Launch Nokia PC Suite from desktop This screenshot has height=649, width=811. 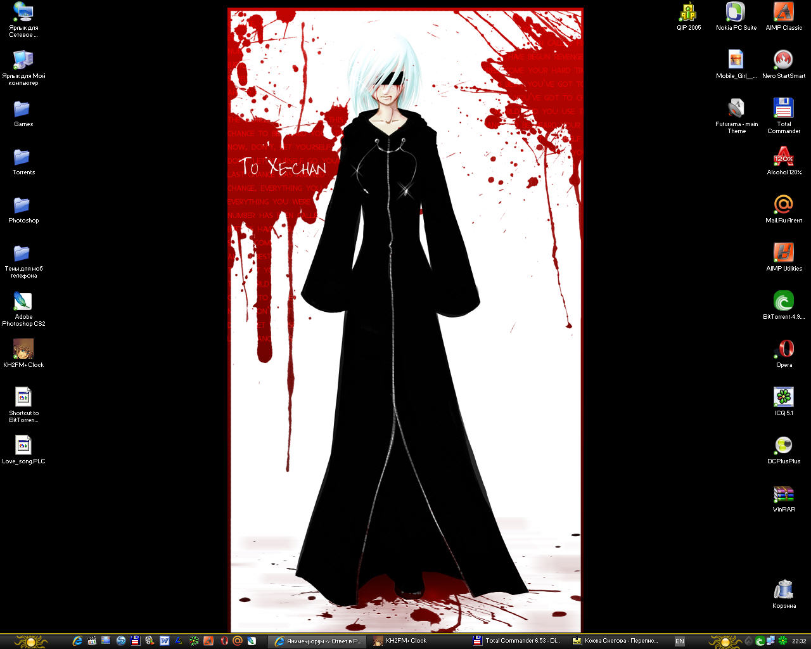coord(736,16)
